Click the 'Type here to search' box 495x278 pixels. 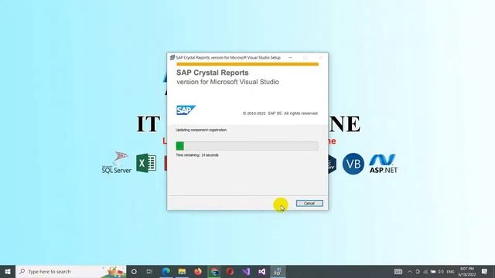pos(71,271)
